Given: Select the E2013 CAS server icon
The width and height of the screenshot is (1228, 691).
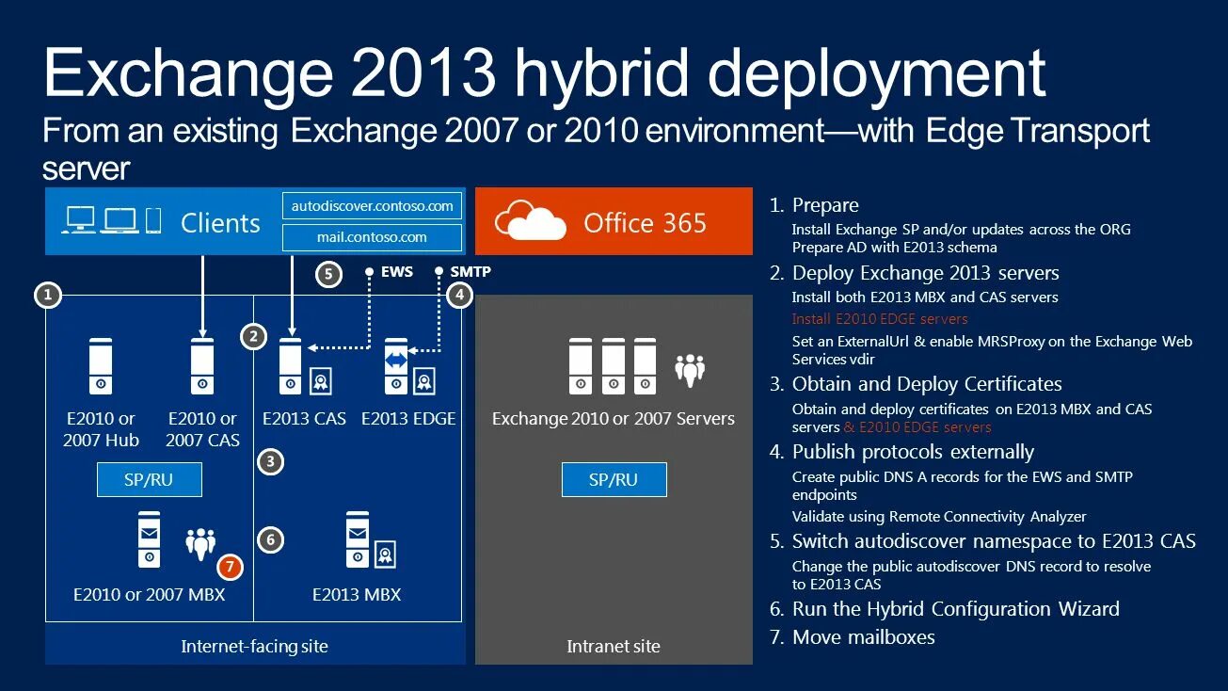Looking at the screenshot, I should point(291,367).
